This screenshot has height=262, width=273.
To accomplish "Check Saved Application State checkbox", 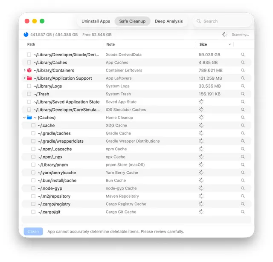I will pyautogui.click(x=29, y=102).
